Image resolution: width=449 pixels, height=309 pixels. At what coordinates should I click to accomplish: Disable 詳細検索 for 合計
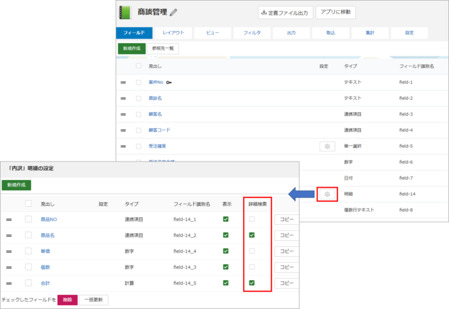coord(251,283)
